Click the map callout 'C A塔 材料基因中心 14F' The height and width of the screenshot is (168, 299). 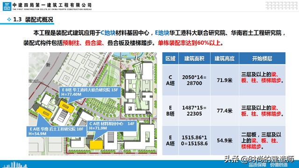(112, 126)
